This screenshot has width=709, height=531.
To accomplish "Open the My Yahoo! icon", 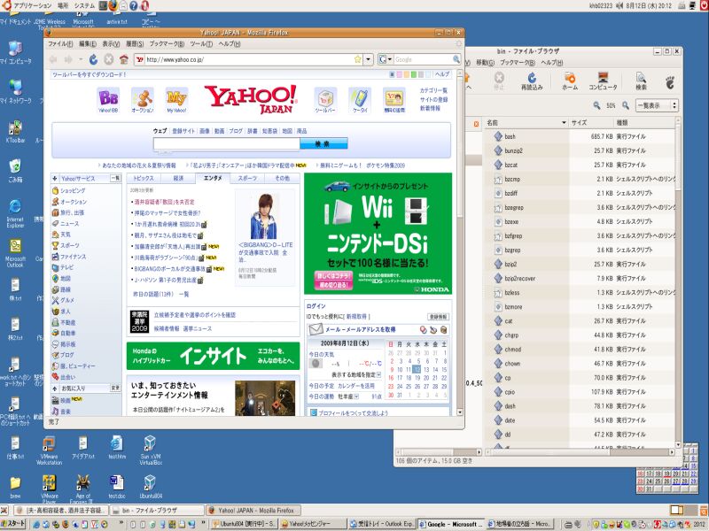I will (176, 100).
